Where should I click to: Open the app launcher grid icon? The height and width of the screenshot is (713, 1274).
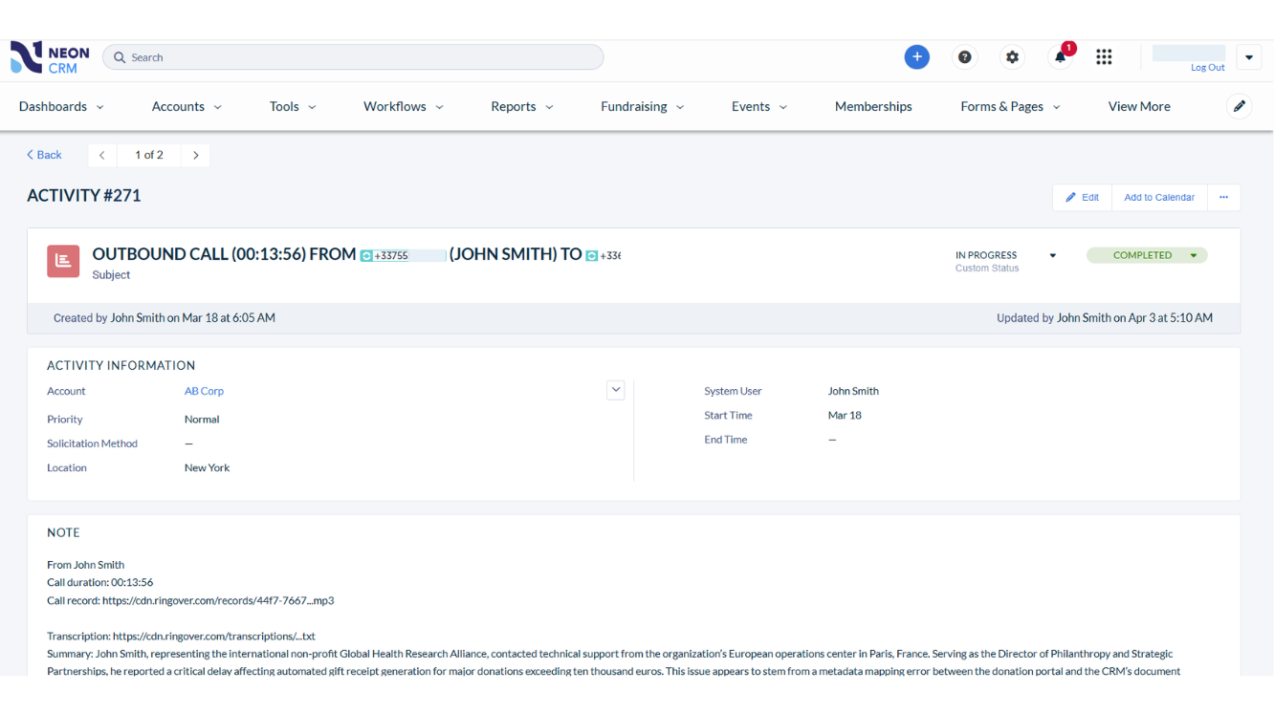tap(1104, 56)
